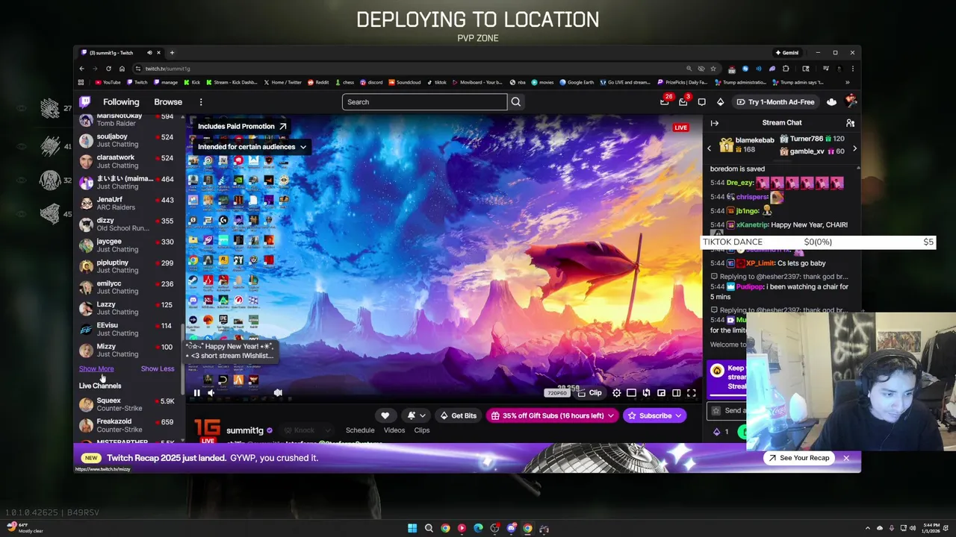Open chat community users icon
956x537 pixels.
click(x=850, y=123)
